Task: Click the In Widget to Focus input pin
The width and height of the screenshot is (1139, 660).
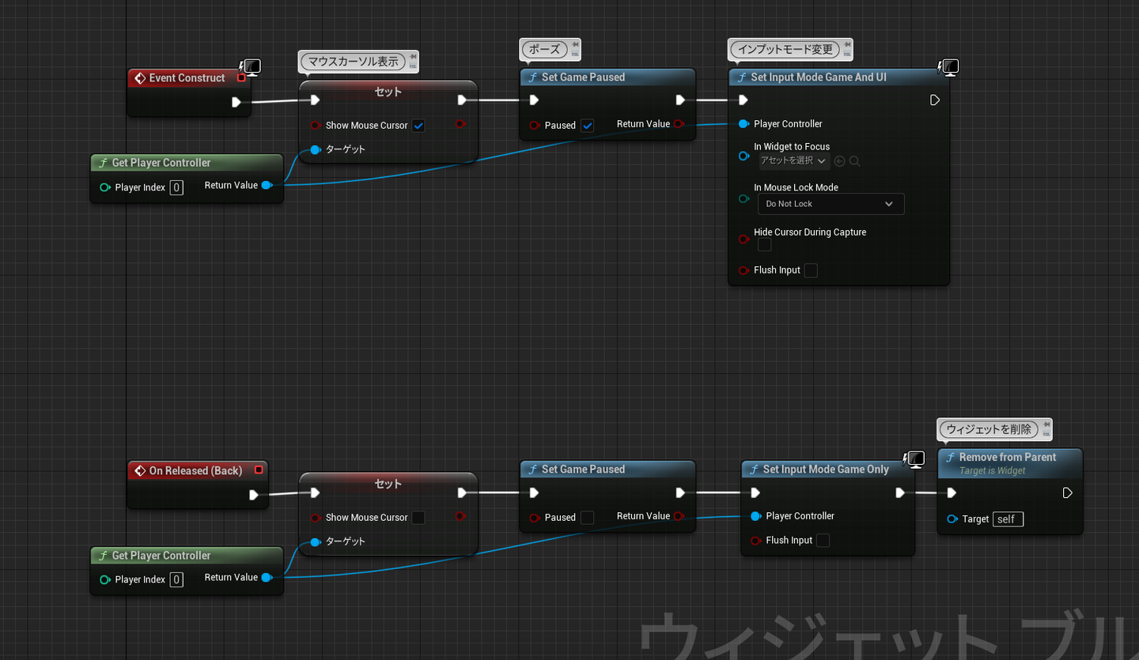Action: pos(744,156)
